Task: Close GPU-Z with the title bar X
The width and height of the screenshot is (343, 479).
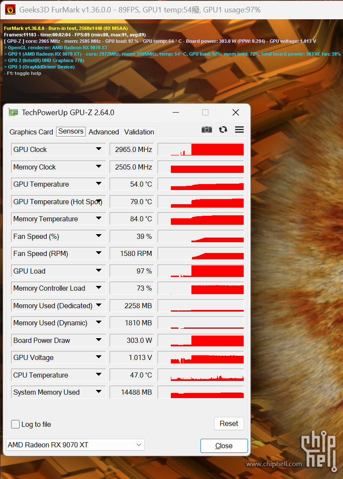Action: 236,113
